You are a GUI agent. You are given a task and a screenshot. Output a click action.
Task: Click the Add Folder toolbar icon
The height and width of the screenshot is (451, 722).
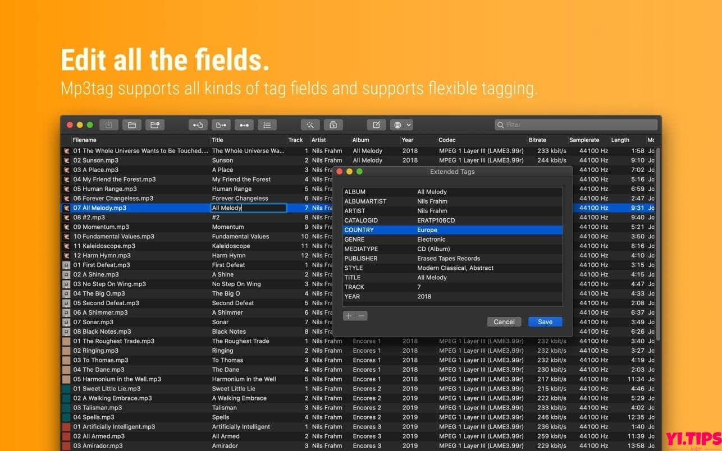pyautogui.click(x=154, y=125)
